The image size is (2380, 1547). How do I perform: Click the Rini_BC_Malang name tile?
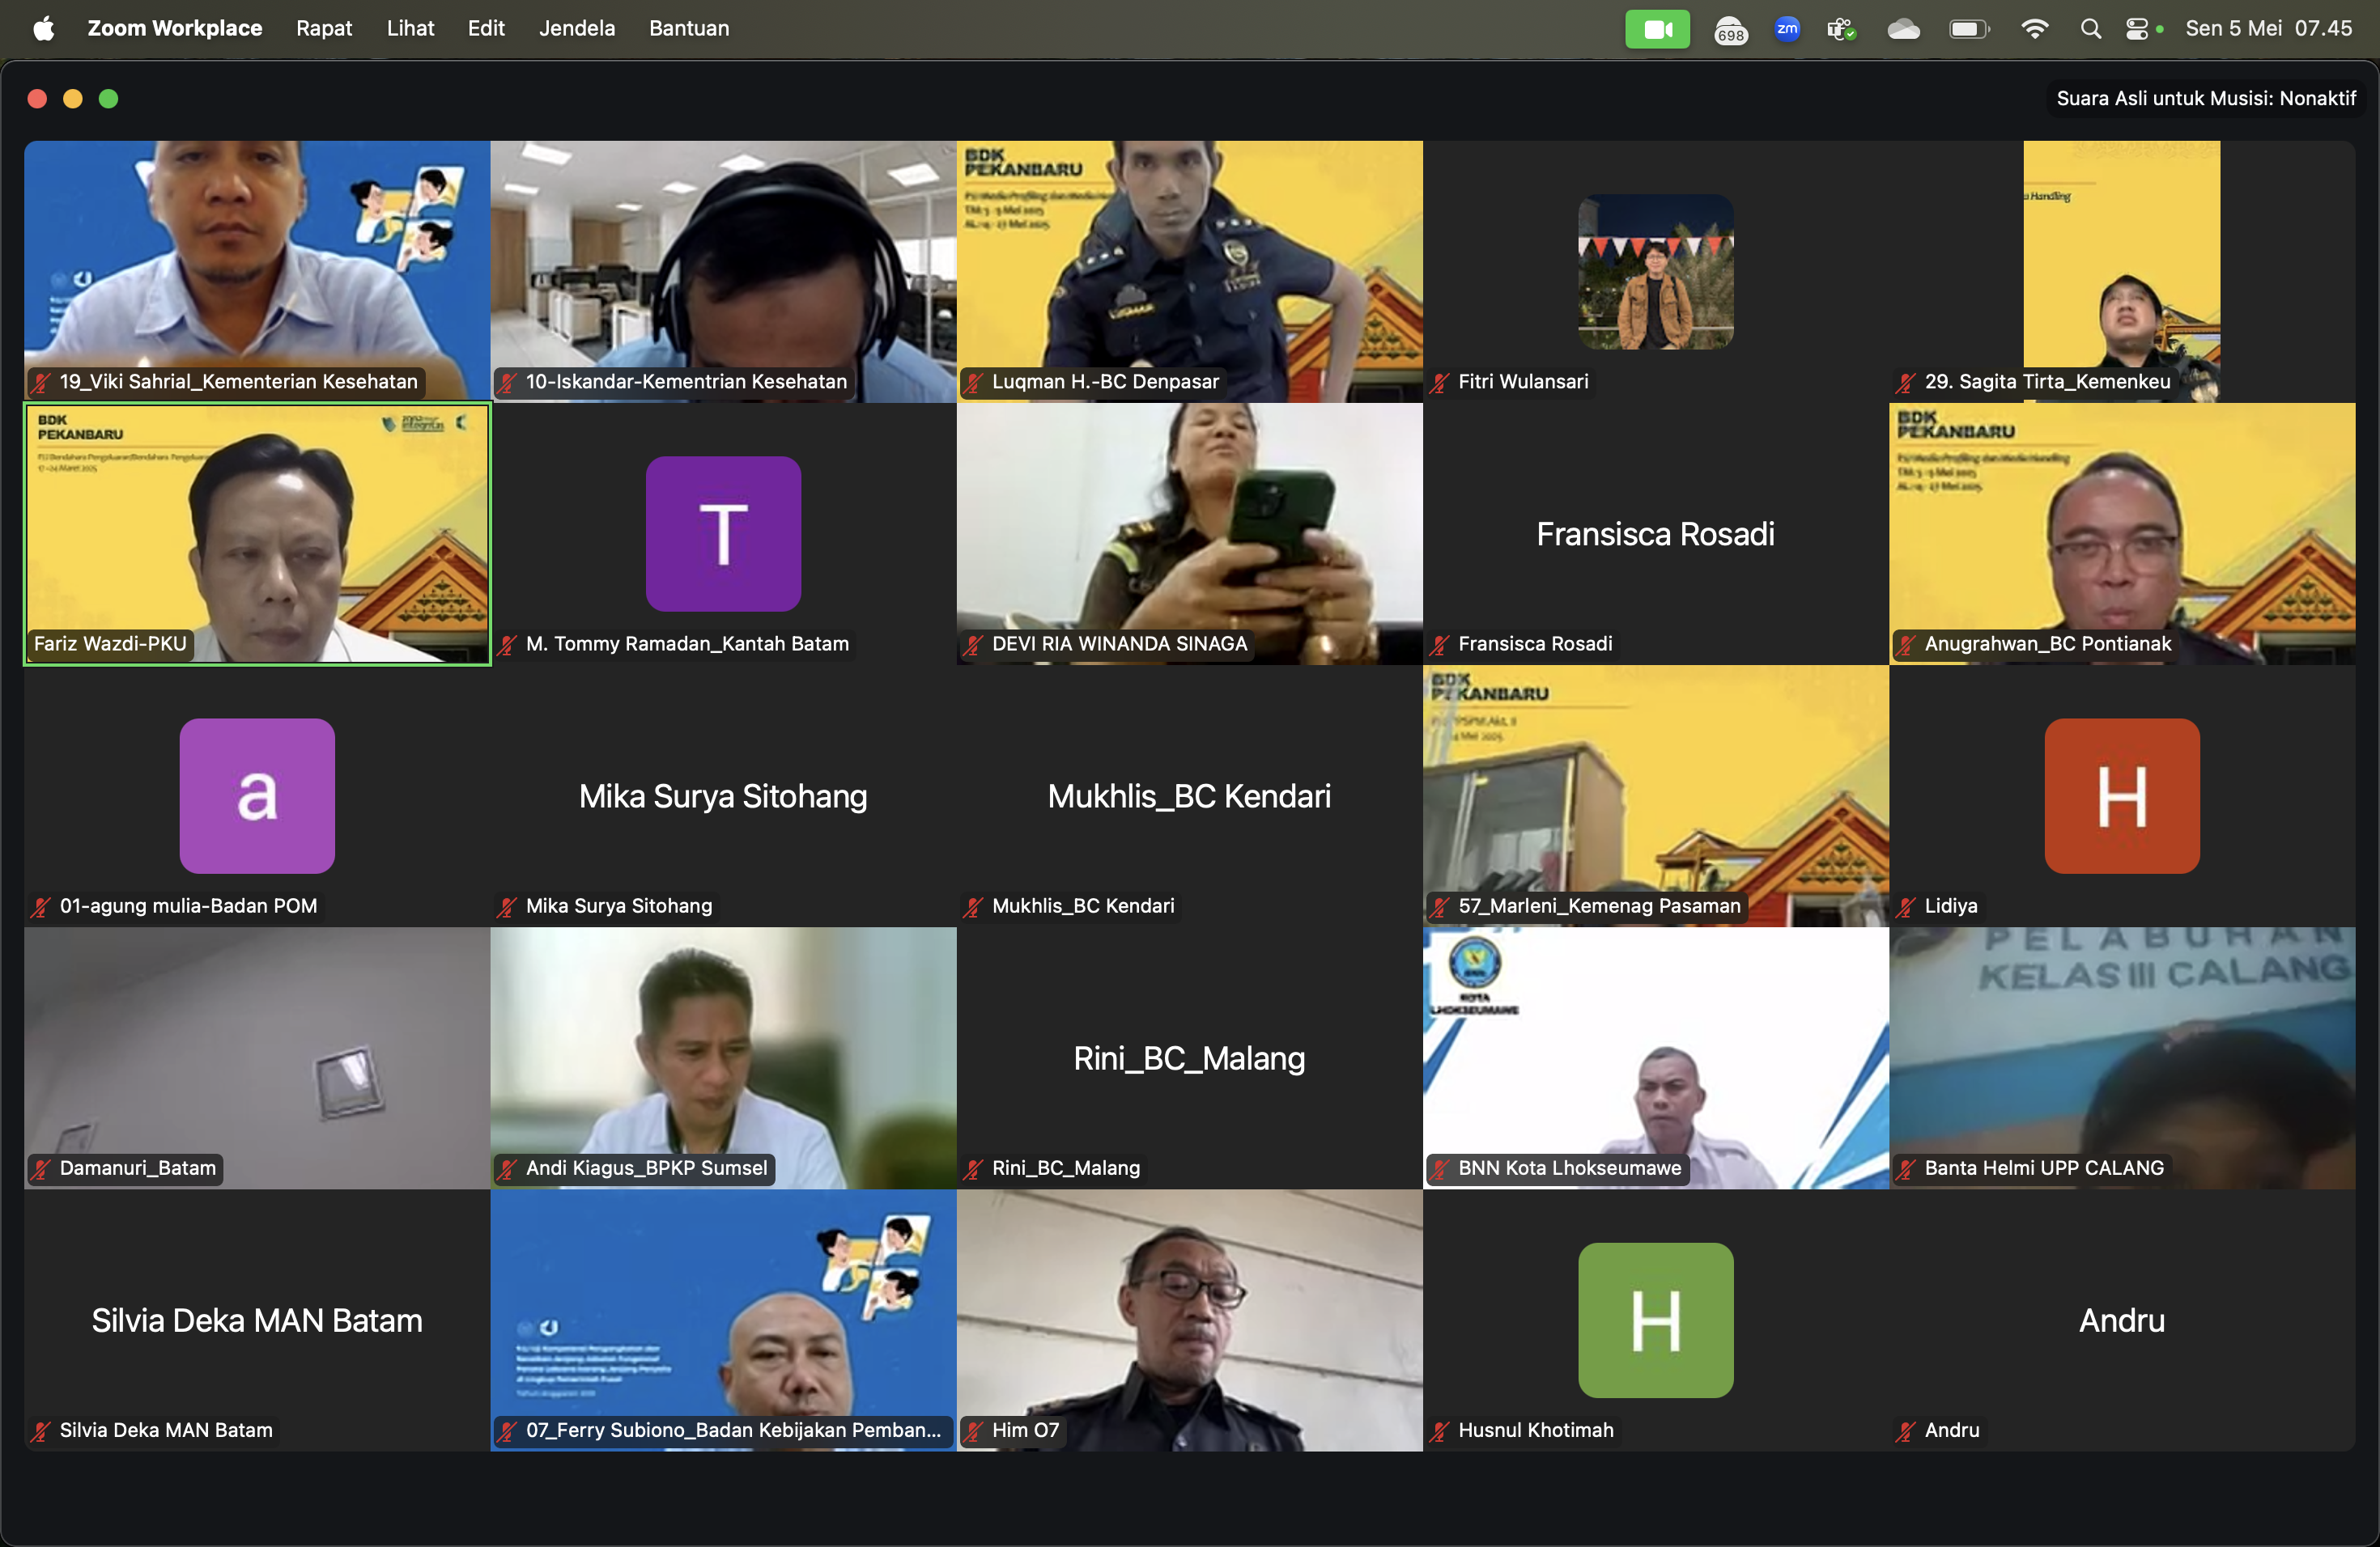pyautogui.click(x=1189, y=1058)
